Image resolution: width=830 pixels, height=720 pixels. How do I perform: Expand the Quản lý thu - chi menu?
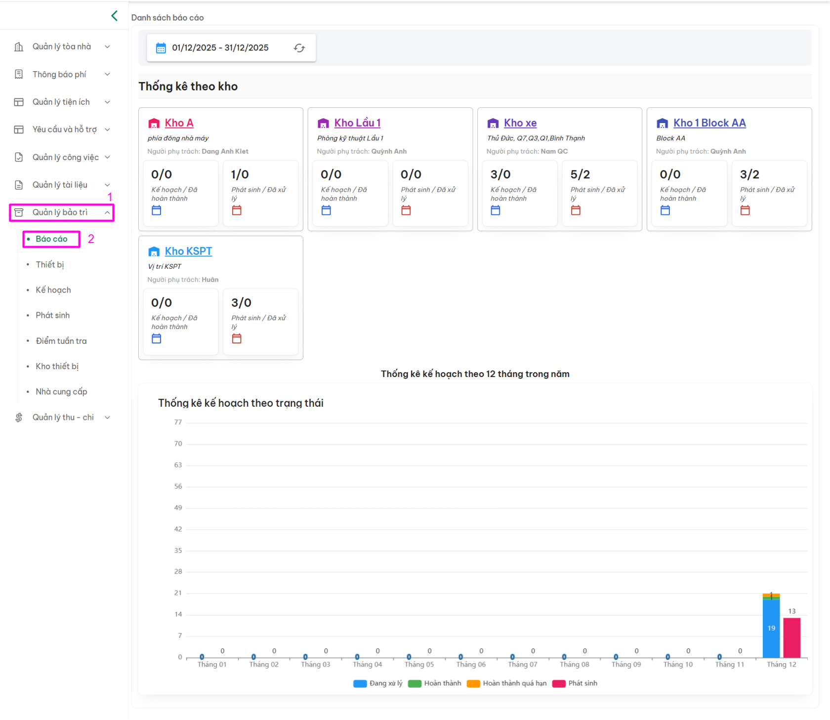click(x=63, y=418)
